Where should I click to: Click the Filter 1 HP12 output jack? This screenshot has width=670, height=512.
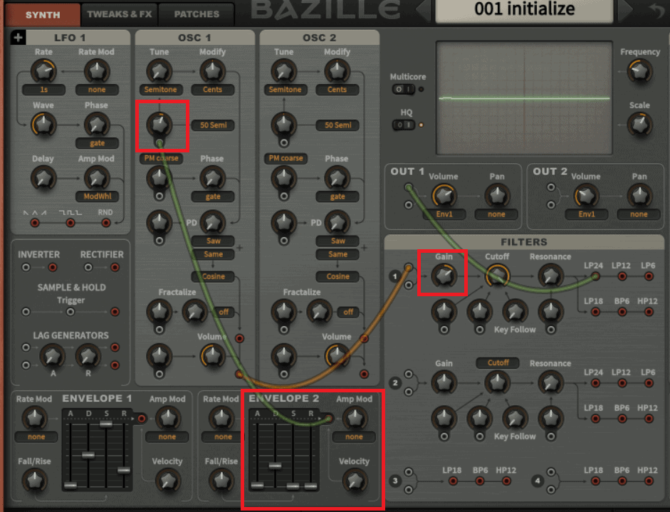(647, 312)
